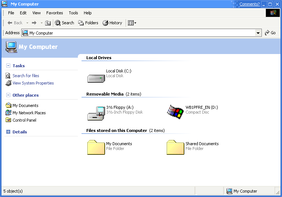This screenshot has height=197, width=282.
Task: Expand the Details section
Action: tap(8, 132)
